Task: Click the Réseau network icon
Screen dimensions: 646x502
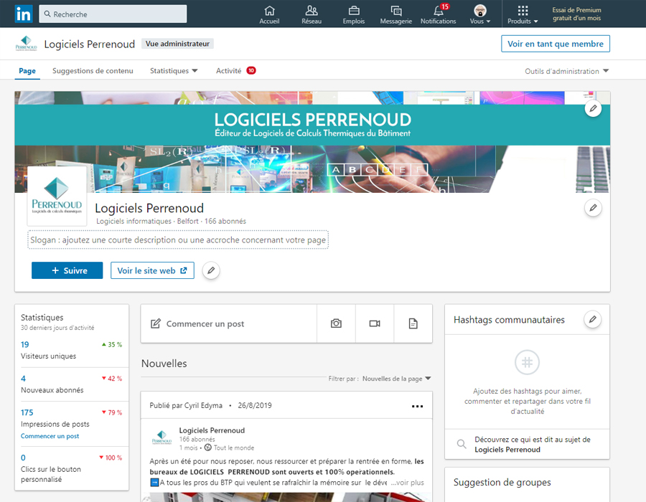Action: click(312, 11)
